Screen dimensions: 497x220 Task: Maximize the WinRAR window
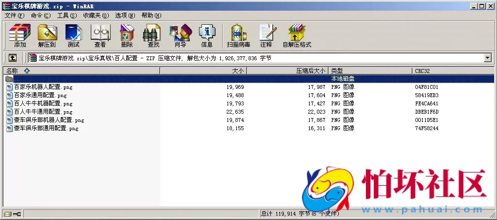point(482,6)
